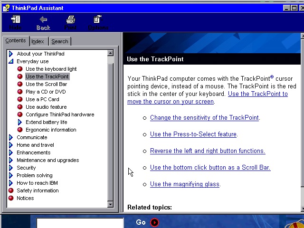
Task: Minimize the ThinkPad Assistant window
Action: (287, 8)
